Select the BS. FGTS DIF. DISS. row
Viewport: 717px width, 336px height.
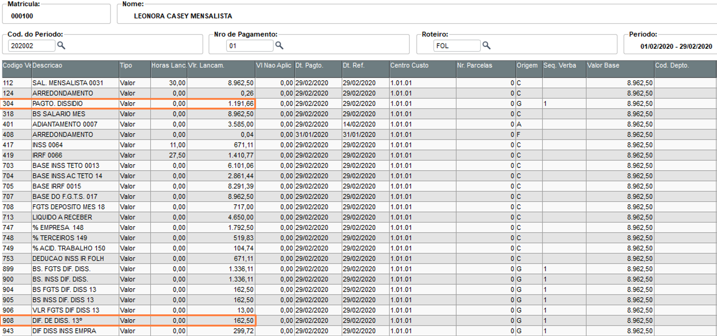[x=358, y=269]
